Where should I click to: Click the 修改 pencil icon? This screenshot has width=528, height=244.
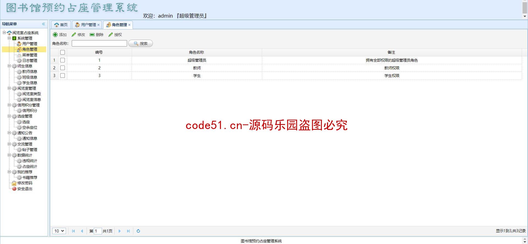point(74,35)
